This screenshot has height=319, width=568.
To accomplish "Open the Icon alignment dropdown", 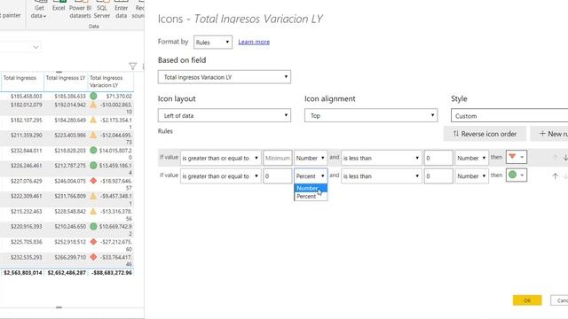I will pos(371,116).
